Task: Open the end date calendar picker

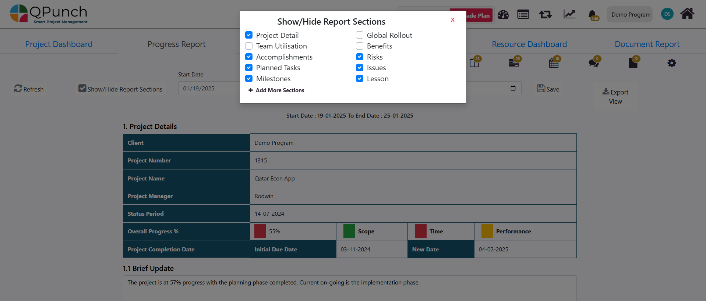Action: [x=513, y=88]
